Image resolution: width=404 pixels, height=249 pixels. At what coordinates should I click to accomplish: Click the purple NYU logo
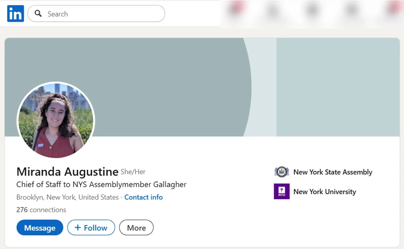pos(281,192)
